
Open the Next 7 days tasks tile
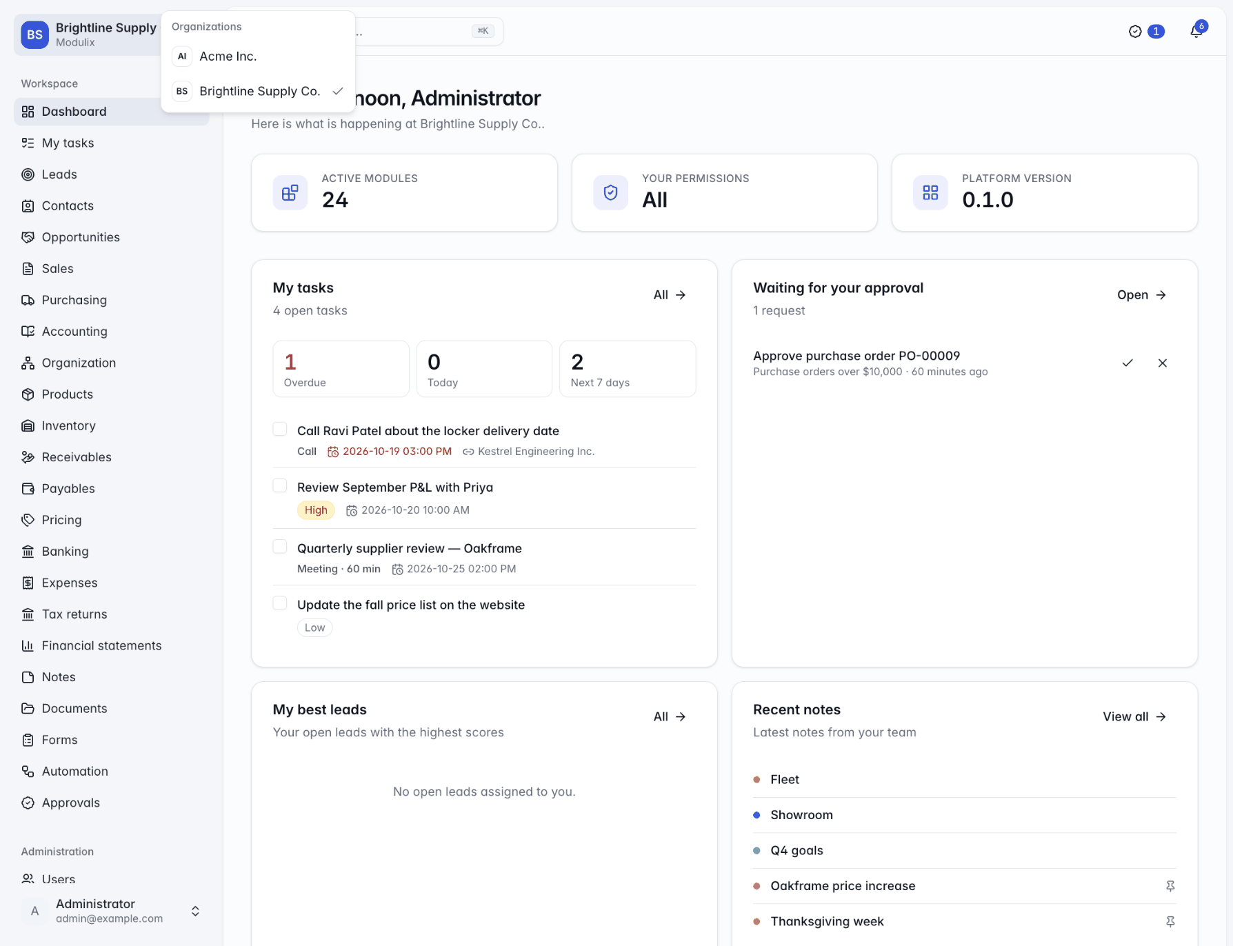[x=628, y=369]
